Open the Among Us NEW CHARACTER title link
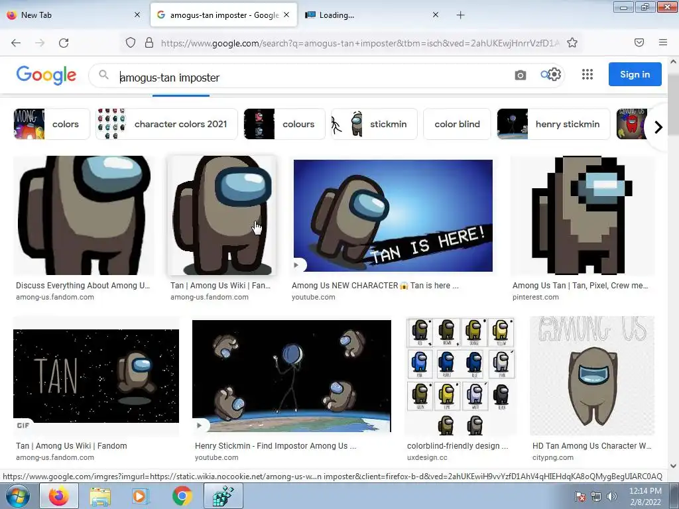The height and width of the screenshot is (509, 679). (x=375, y=285)
